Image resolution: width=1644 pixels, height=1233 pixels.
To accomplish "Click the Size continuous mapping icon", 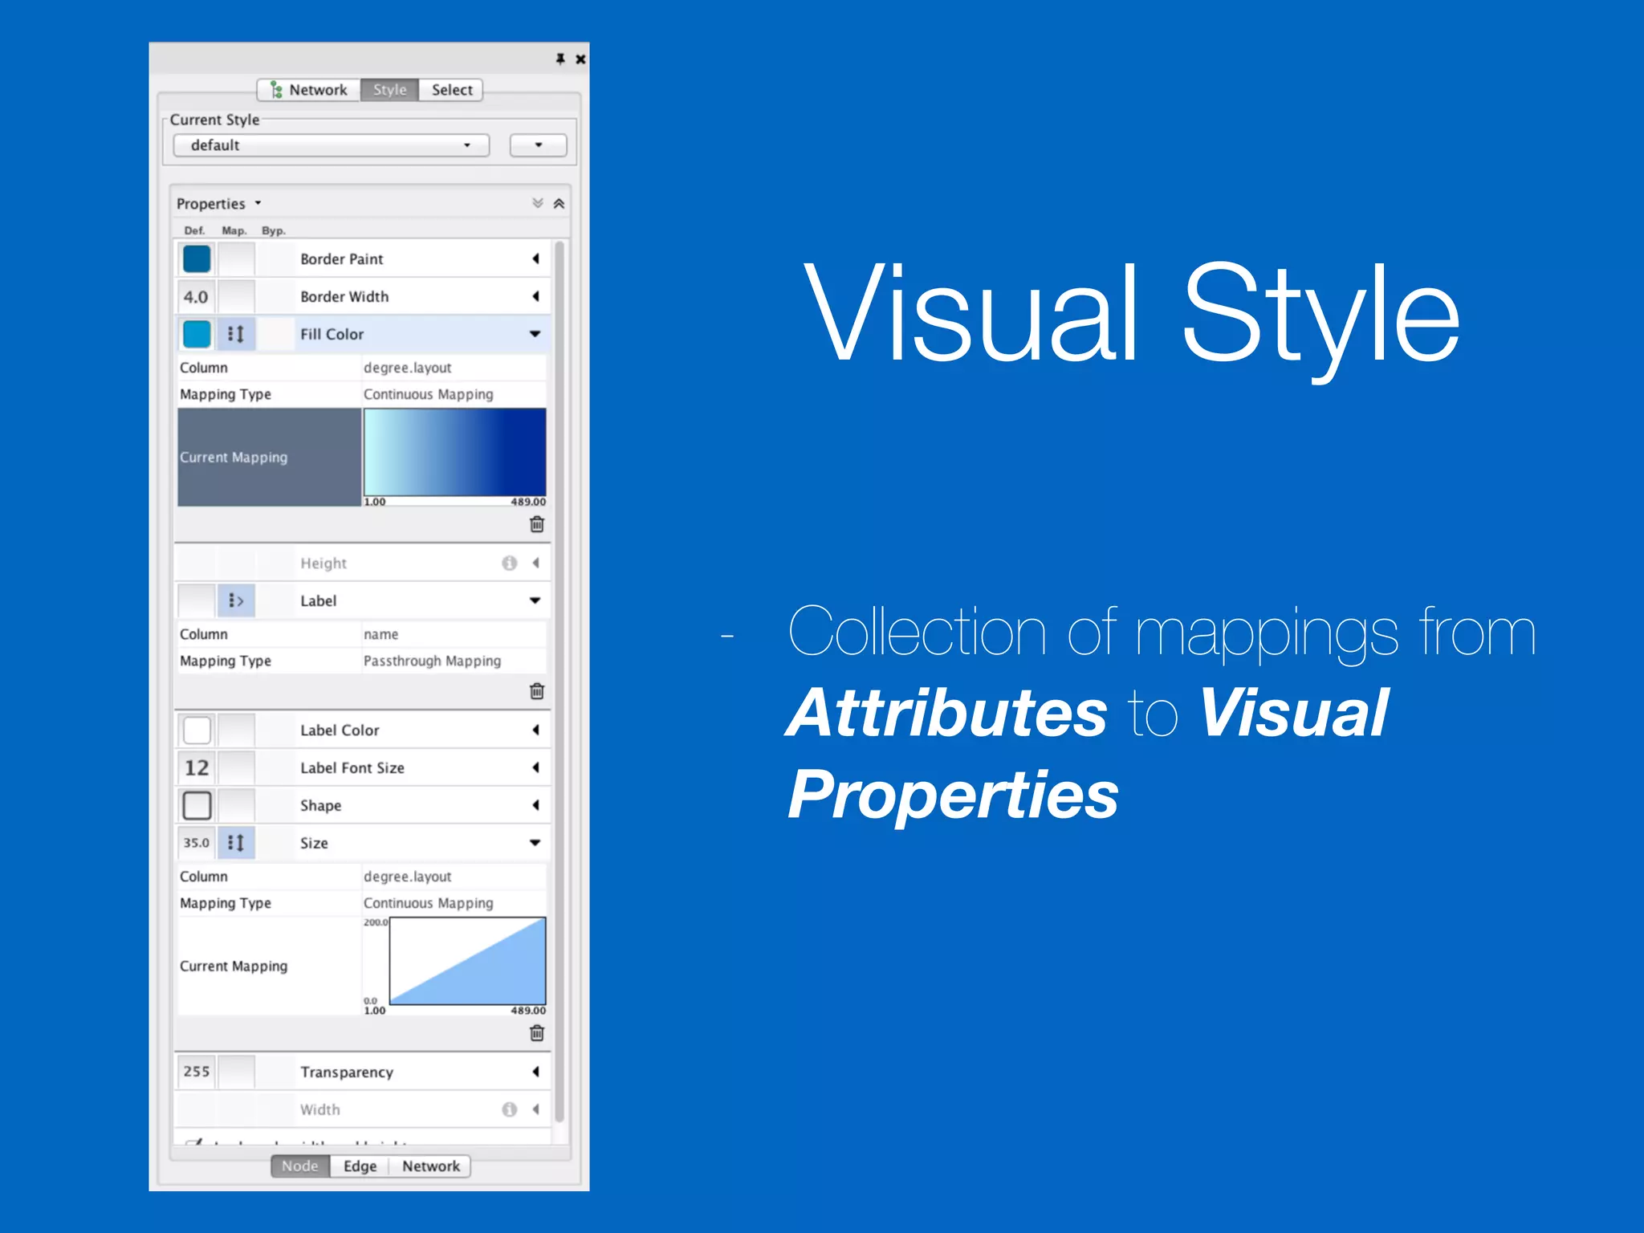I will coord(237,843).
